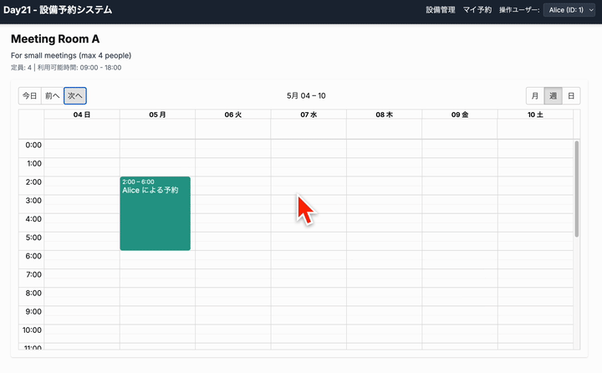Go to マイ予約 page

(477, 10)
